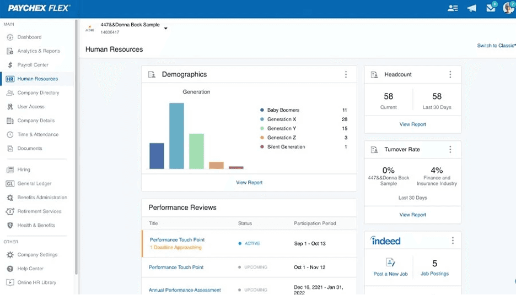Open Turnover Rate card options menu
This screenshot has height=295, width=516.
(450, 150)
